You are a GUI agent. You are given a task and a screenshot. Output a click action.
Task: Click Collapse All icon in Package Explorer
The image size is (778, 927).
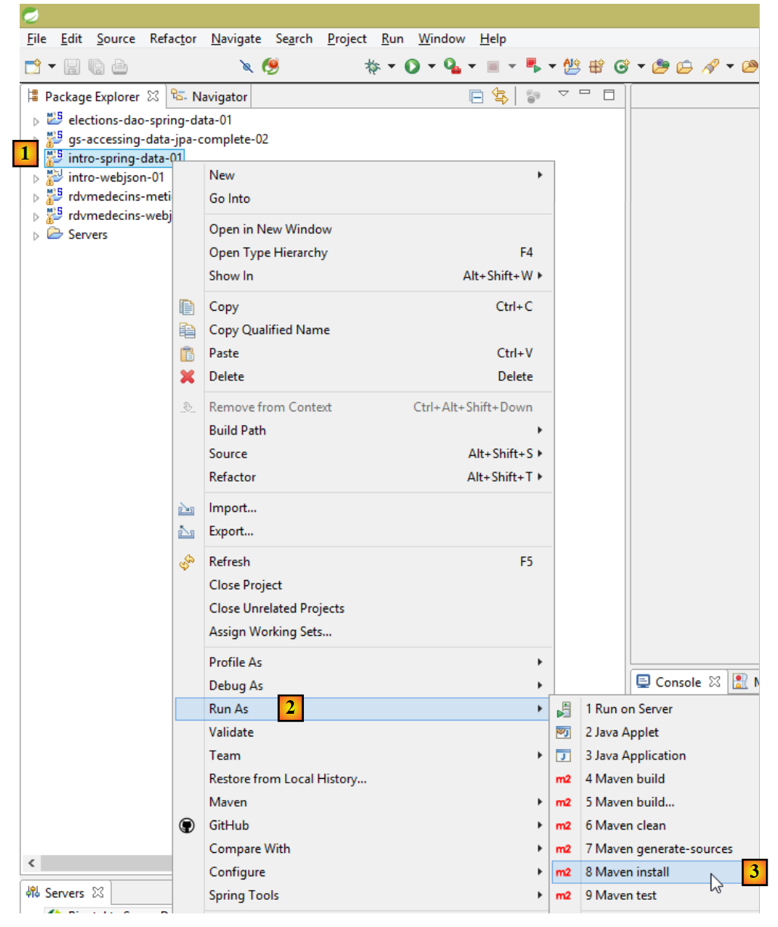(x=476, y=96)
